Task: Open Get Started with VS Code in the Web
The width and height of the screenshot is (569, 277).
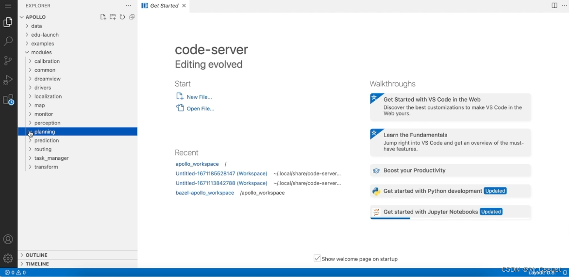Action: pos(451,107)
